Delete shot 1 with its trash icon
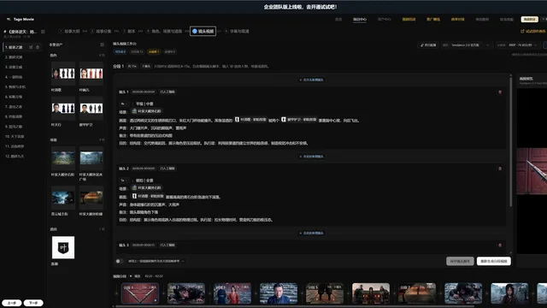This screenshot has height=308, width=547. pyautogui.click(x=500, y=92)
